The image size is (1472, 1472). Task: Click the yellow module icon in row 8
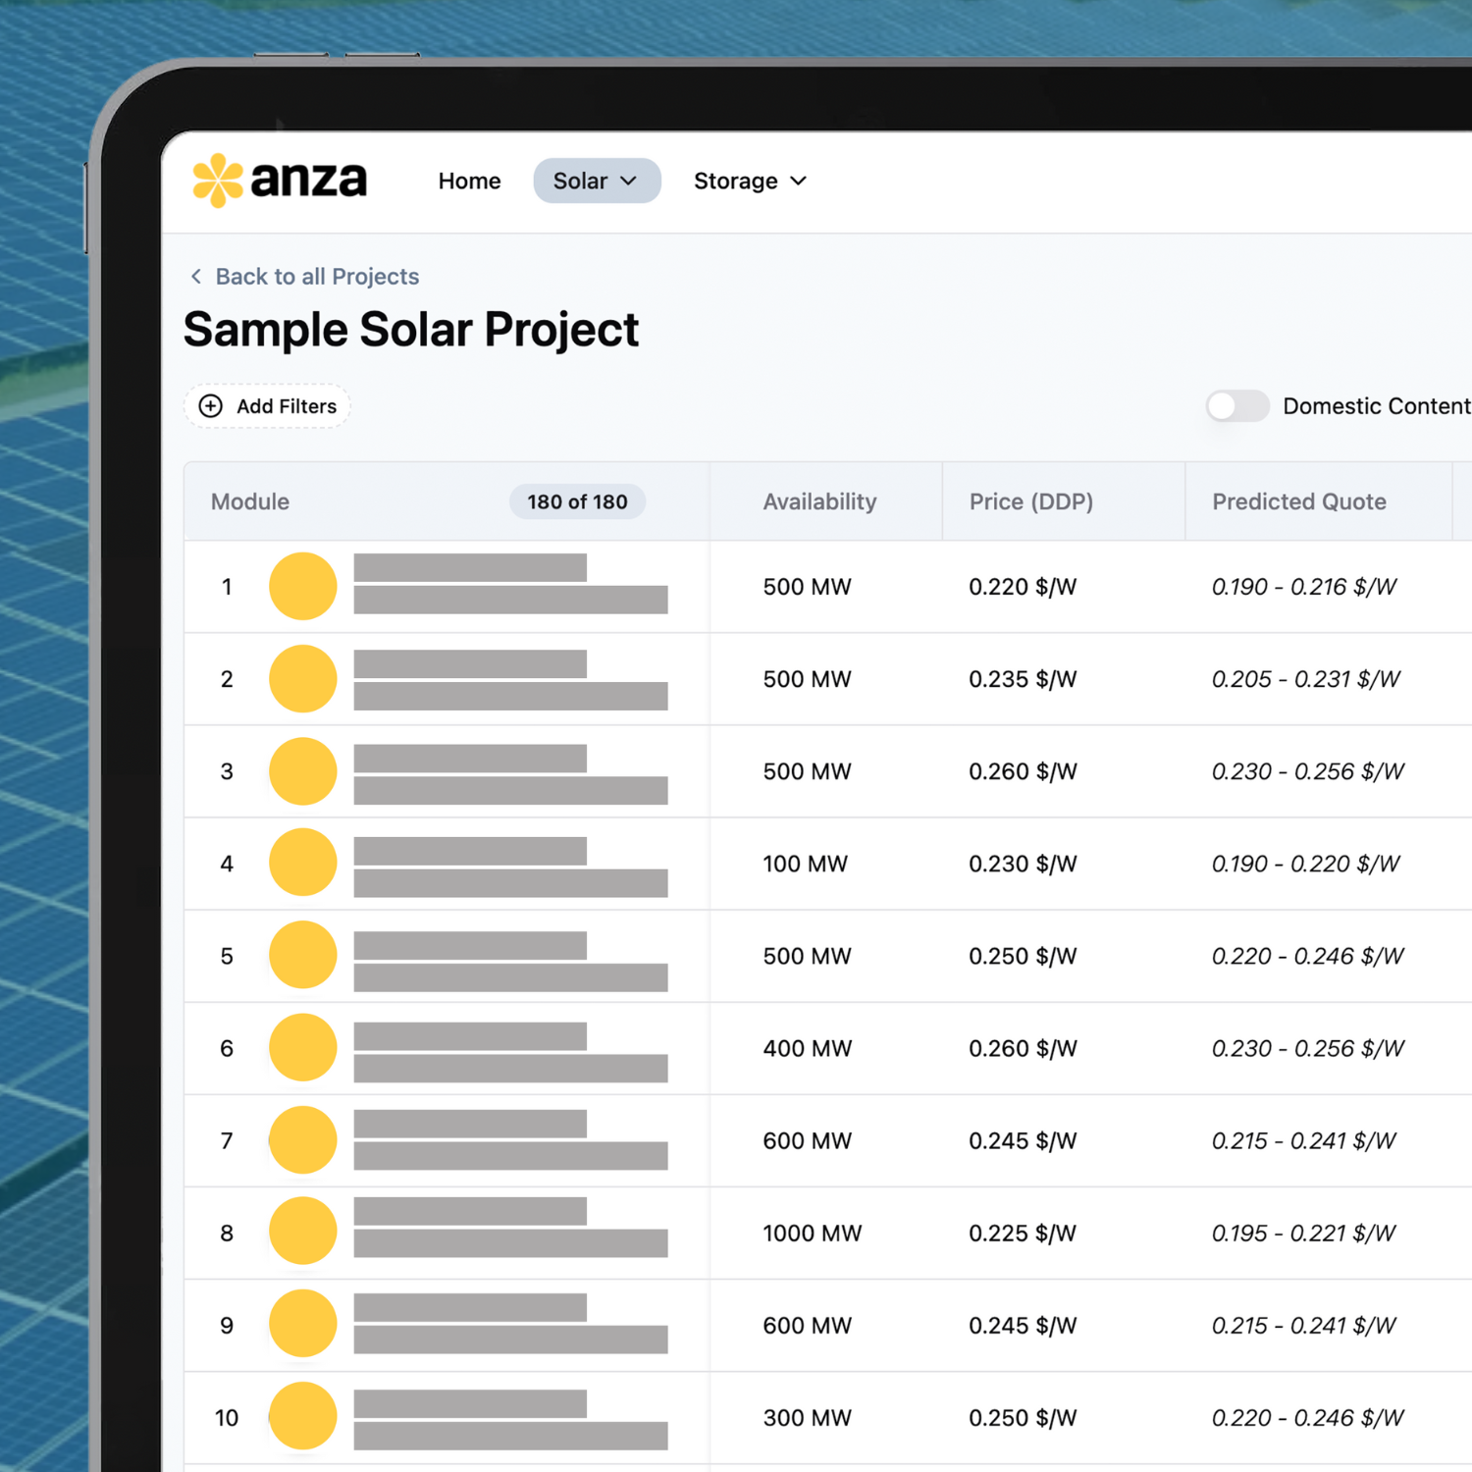pyautogui.click(x=303, y=1231)
